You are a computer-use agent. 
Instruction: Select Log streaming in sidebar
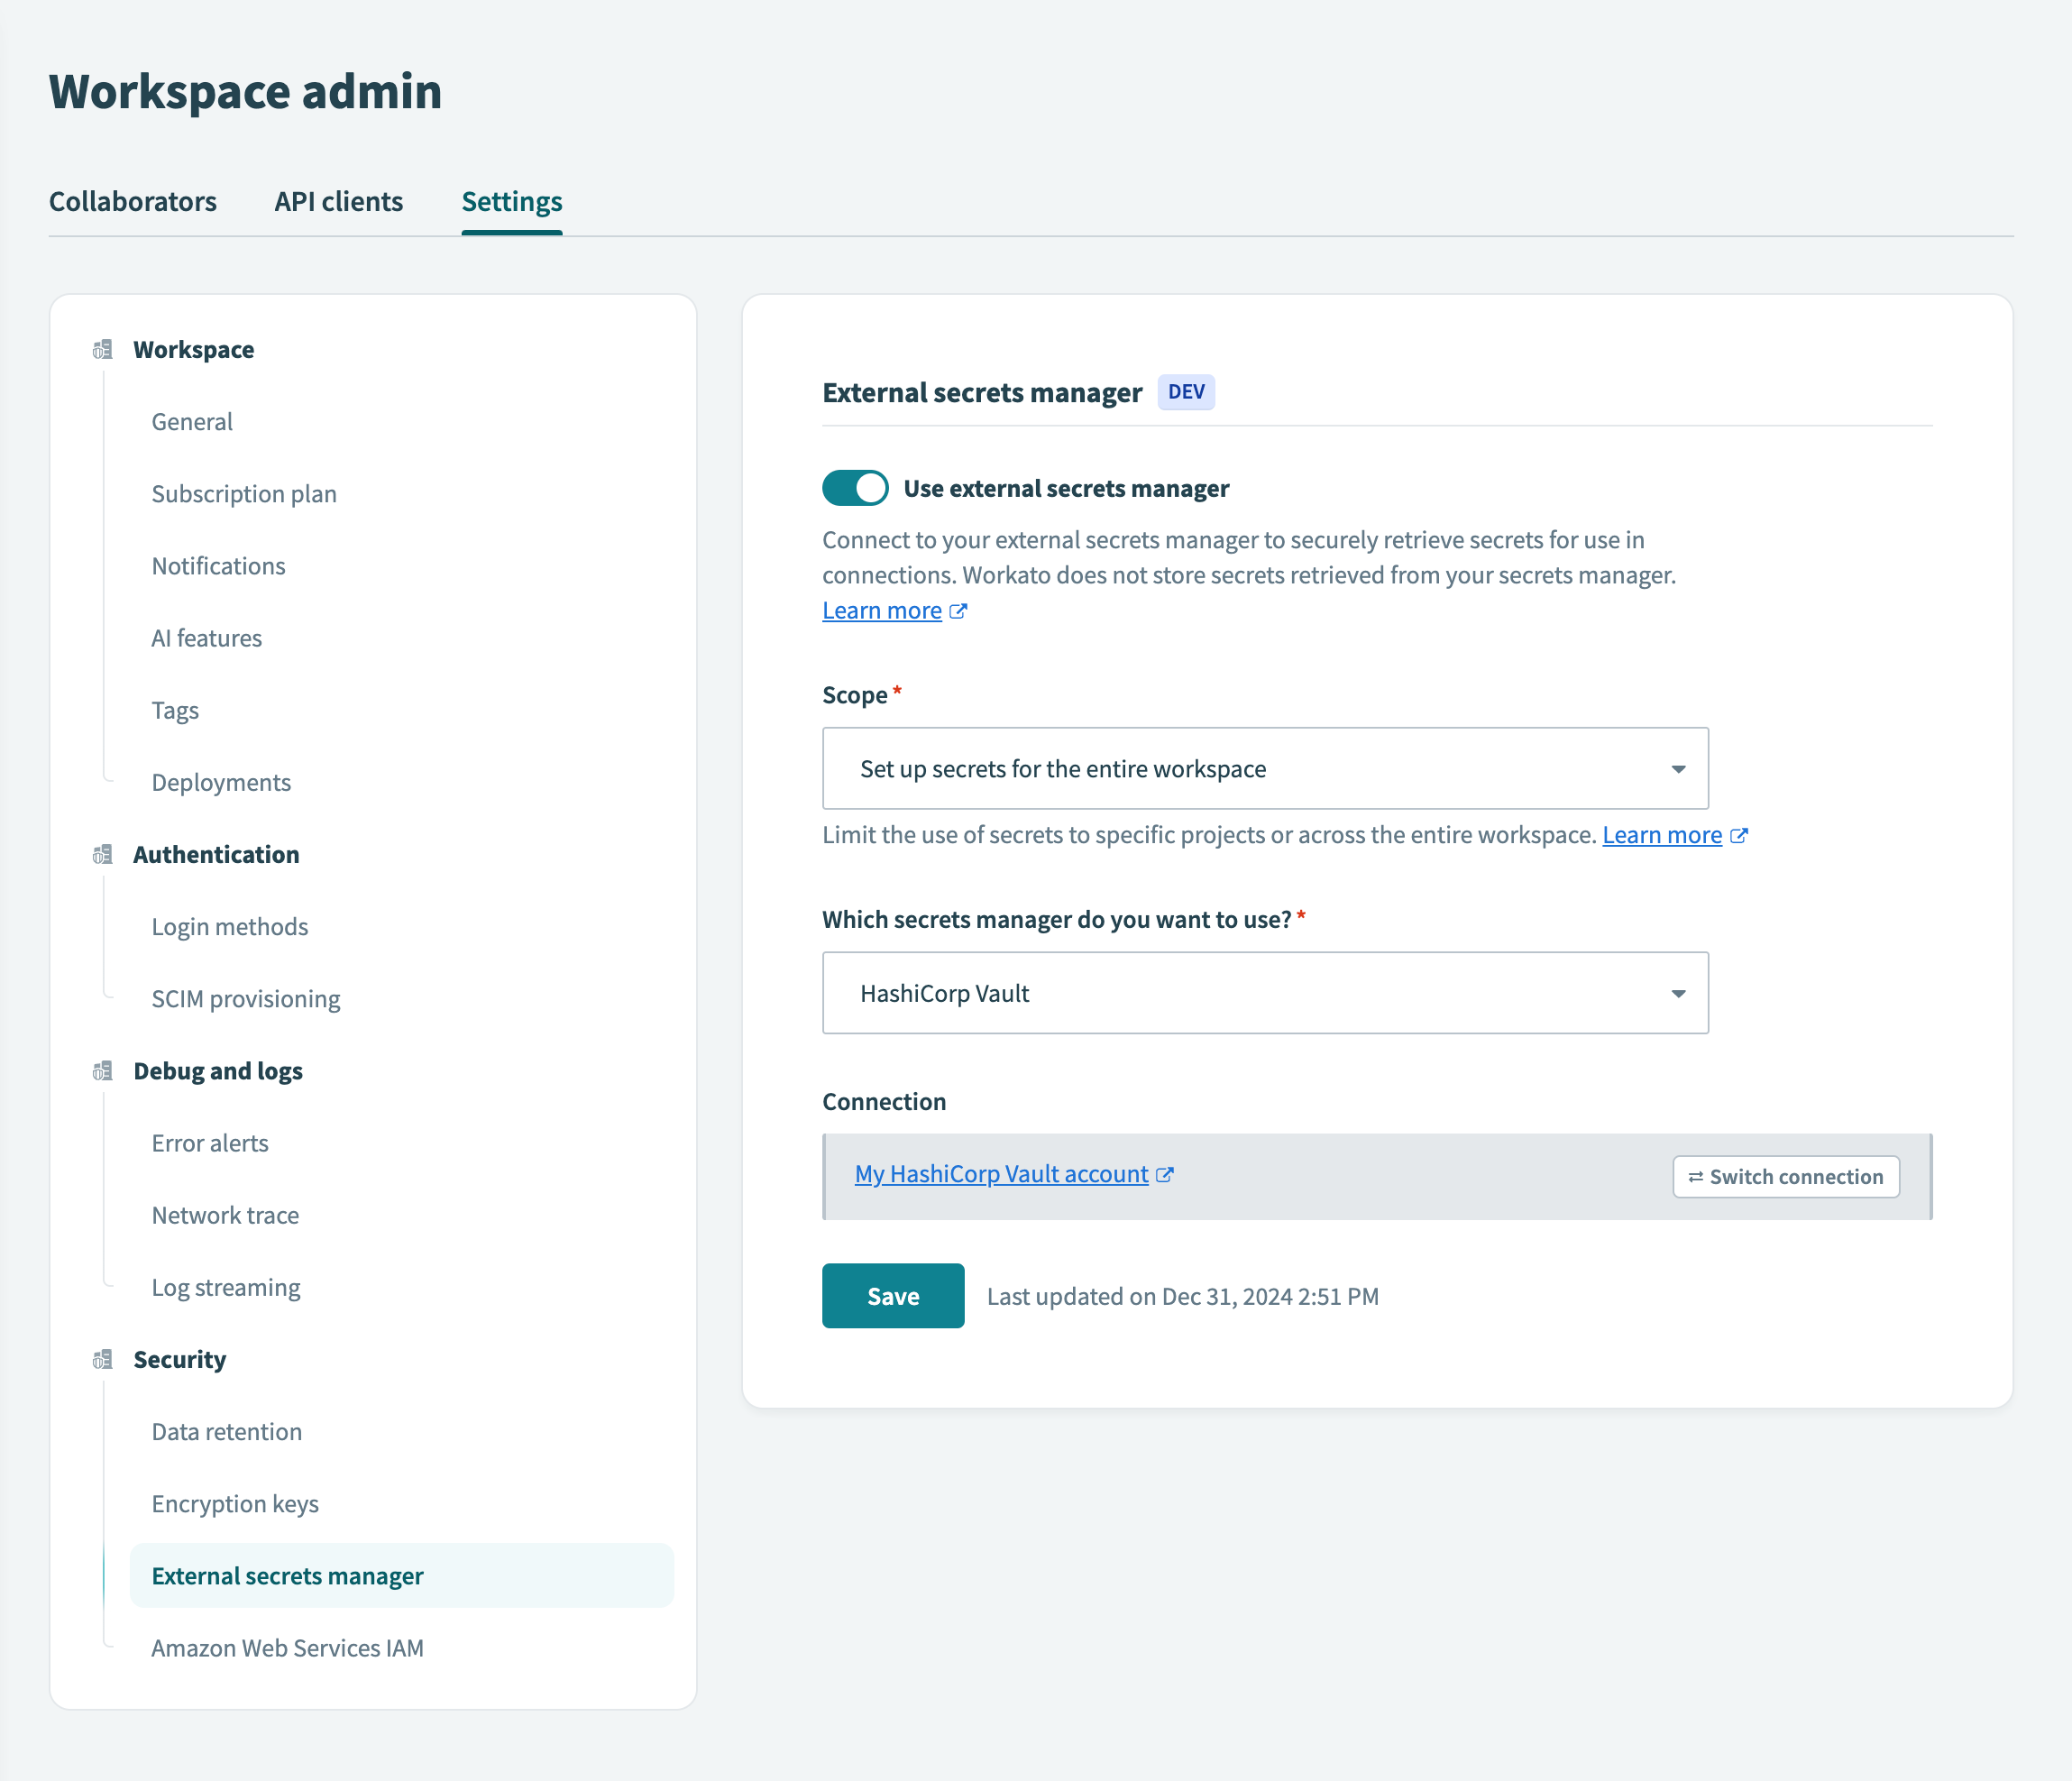pos(226,1287)
